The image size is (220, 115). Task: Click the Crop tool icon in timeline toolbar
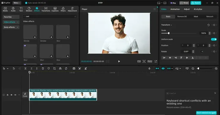[x=54, y=68]
